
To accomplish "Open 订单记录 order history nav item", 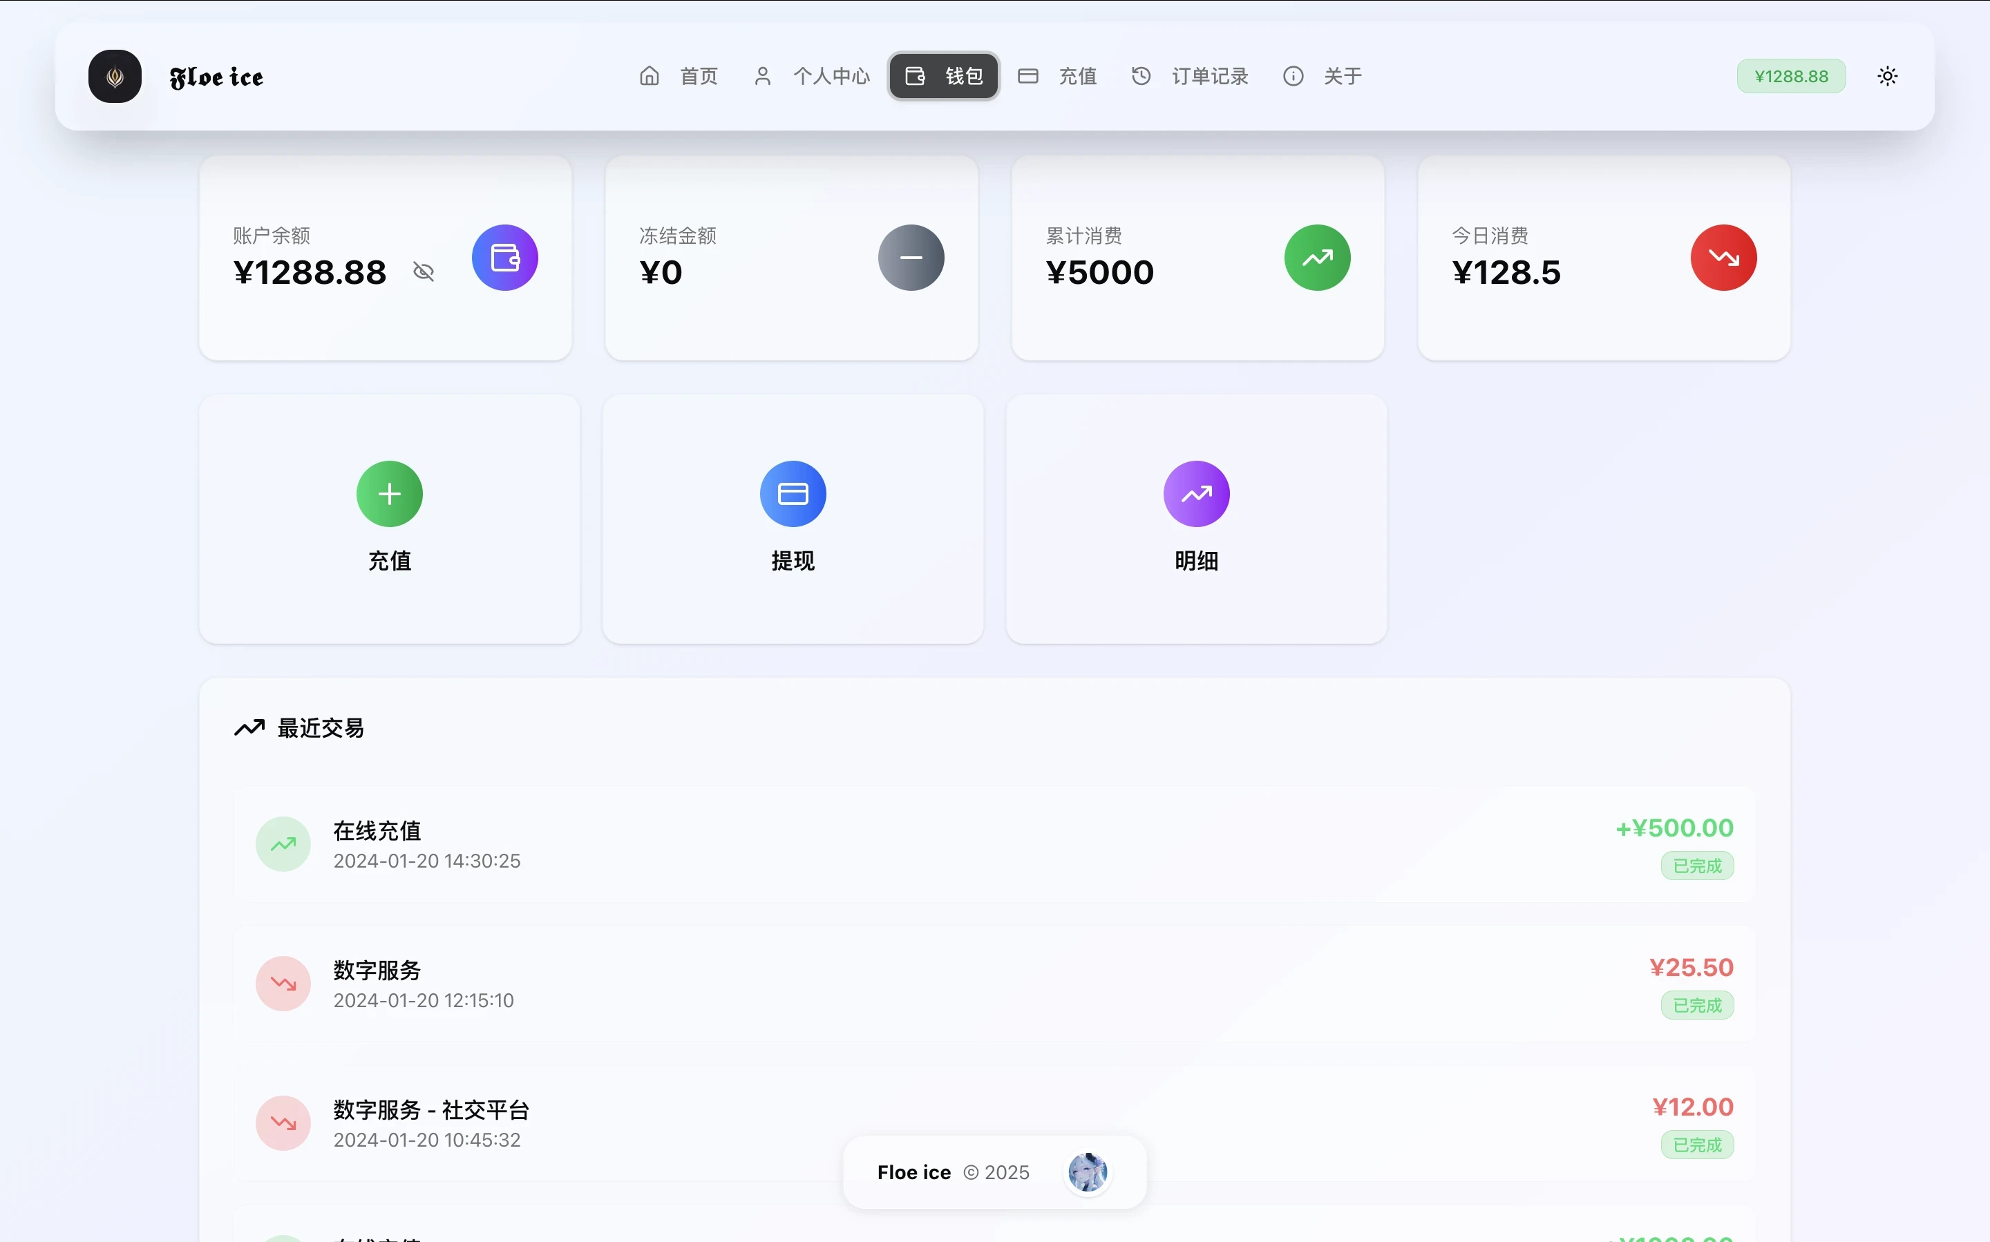I will 1190,77.
